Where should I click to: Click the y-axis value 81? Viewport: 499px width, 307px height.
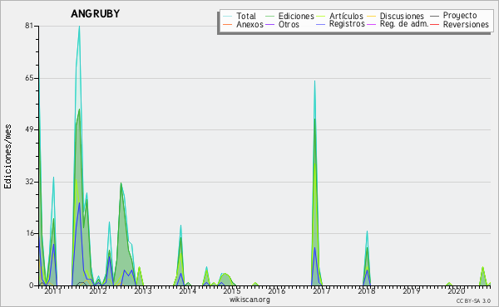click(29, 26)
